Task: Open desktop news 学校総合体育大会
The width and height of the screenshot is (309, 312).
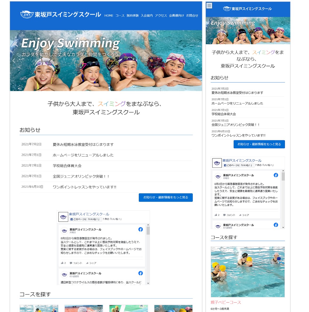Action: point(67,166)
